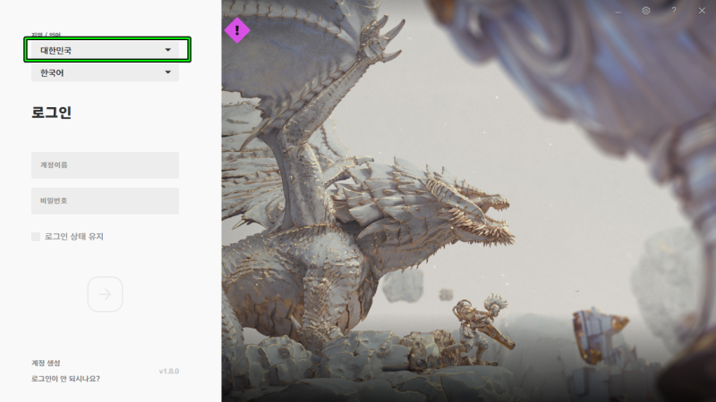The height and width of the screenshot is (402, 716).
Task: Click the v1.8.0 version label
Action: [x=169, y=371]
